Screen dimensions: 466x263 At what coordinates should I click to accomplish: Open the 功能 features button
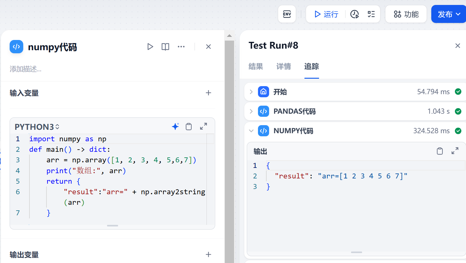[406, 14]
